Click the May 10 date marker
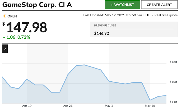Viewport: 178px width, 109px height. pyautogui.click(x=150, y=106)
